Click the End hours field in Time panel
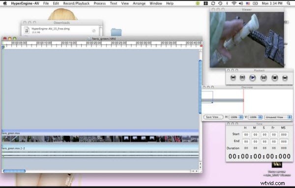Viewport: 295px width, 188px height. pyautogui.click(x=246, y=141)
